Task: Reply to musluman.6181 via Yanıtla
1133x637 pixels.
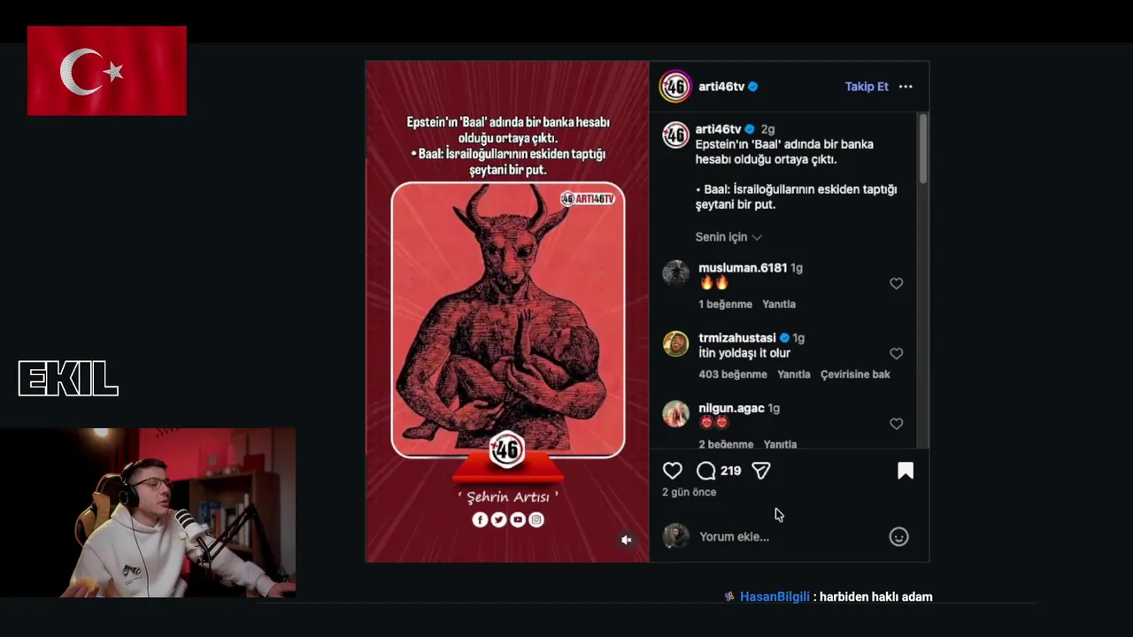Action: point(779,304)
